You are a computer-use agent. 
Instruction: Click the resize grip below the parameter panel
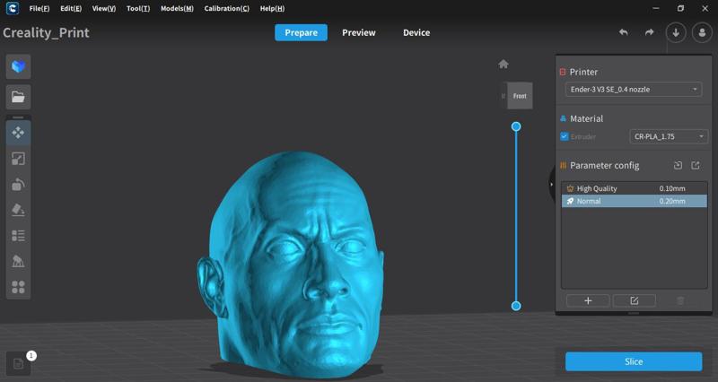pos(634,313)
